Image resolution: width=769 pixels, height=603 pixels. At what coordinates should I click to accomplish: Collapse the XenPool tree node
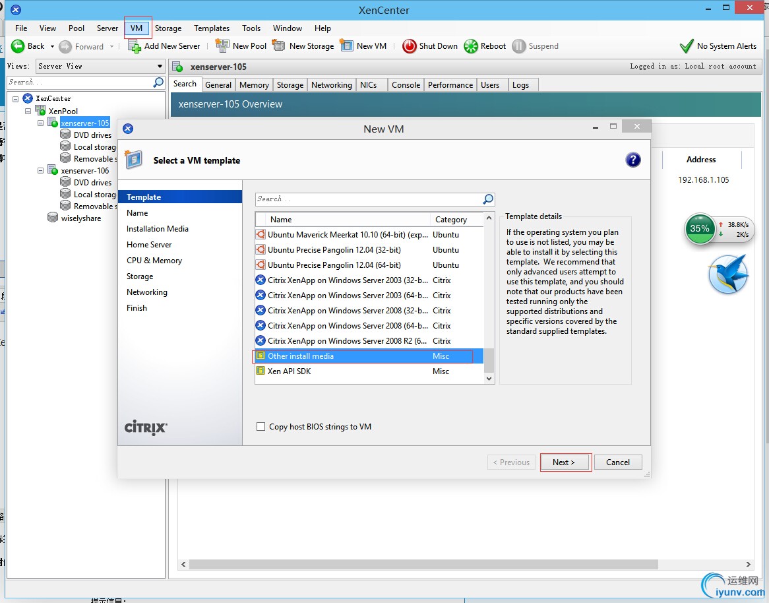(28, 111)
